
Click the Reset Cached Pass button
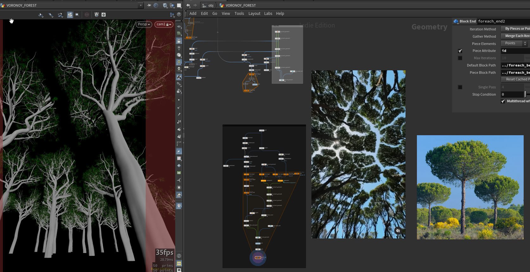(515, 79)
